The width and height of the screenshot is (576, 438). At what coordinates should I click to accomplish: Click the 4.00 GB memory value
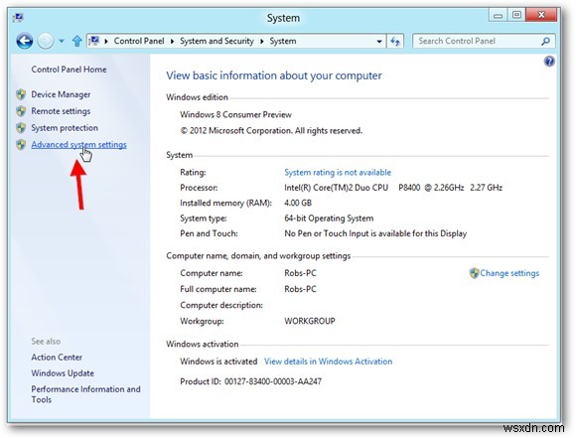point(298,203)
